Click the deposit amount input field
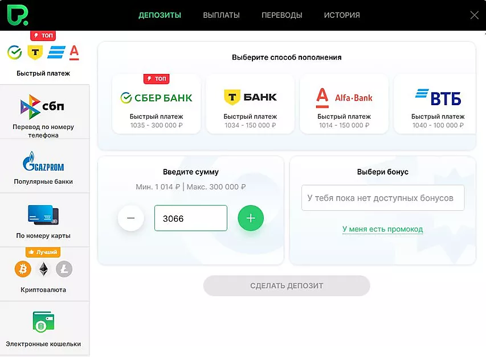This screenshot has height=357, width=486. pyautogui.click(x=191, y=218)
